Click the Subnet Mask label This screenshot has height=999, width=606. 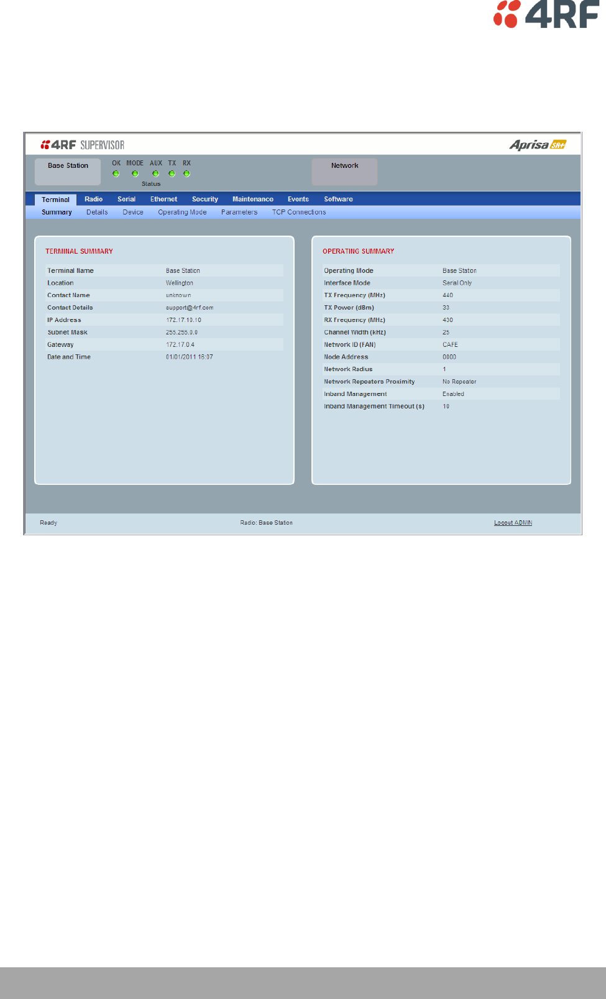coord(67,333)
